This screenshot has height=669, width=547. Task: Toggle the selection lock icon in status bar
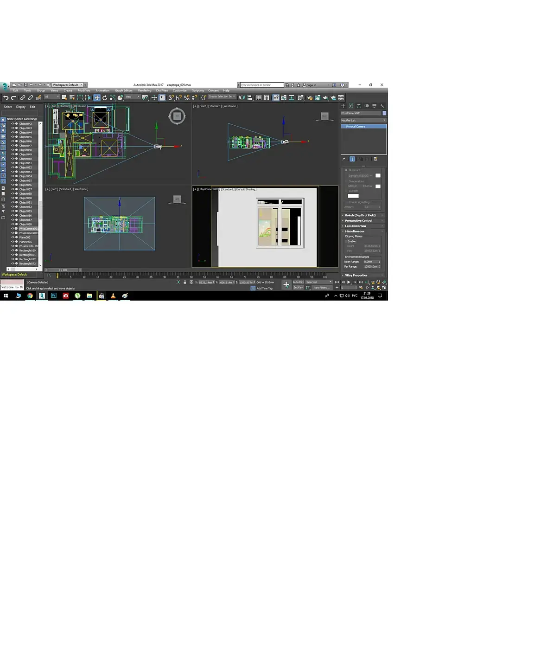(x=185, y=282)
